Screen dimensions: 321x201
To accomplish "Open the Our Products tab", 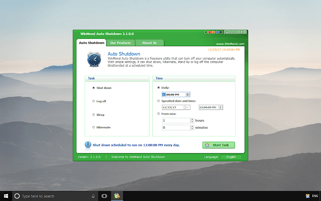I will 120,43.
